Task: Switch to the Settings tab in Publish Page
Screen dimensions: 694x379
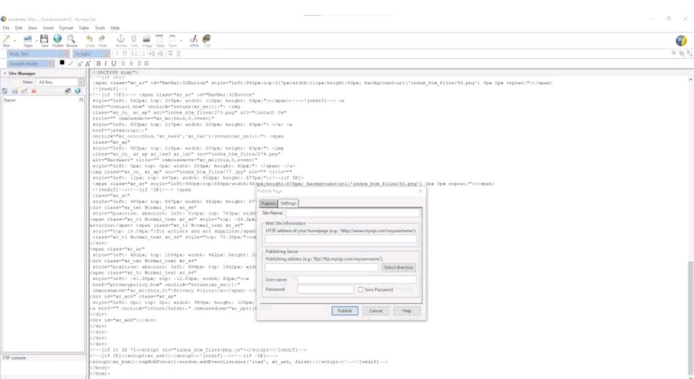Action: [x=288, y=203]
